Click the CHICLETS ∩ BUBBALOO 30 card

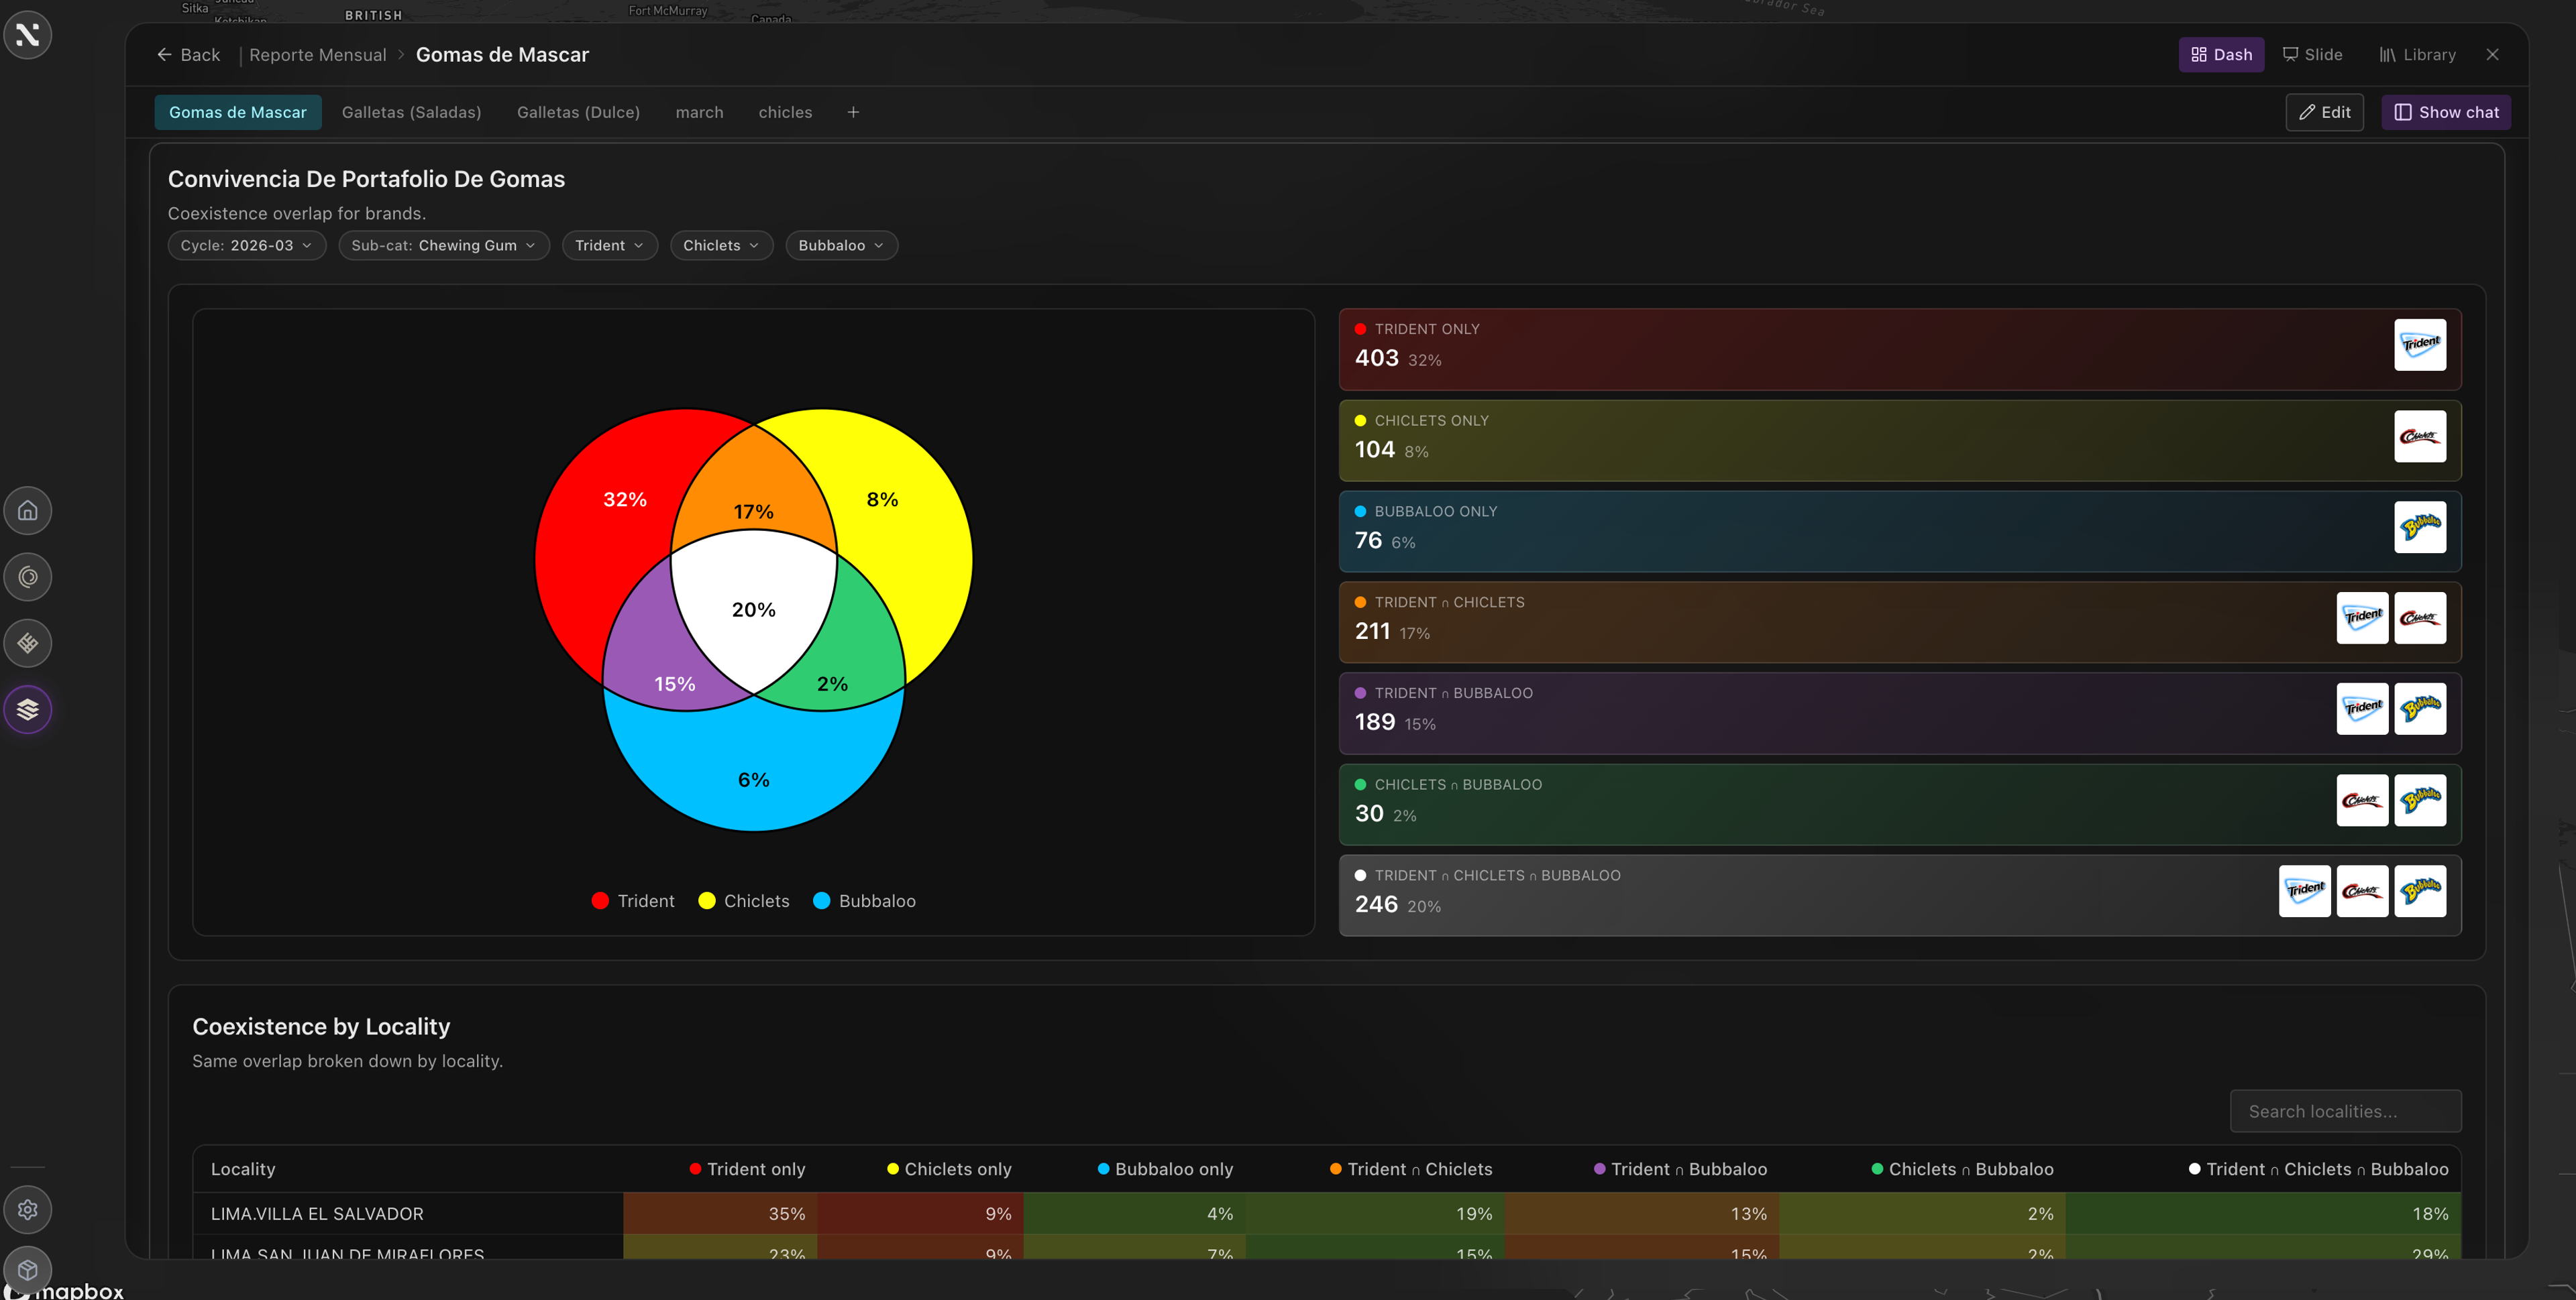click(x=1899, y=805)
